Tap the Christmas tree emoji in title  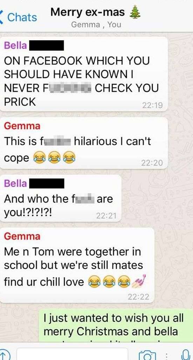pos(135,12)
